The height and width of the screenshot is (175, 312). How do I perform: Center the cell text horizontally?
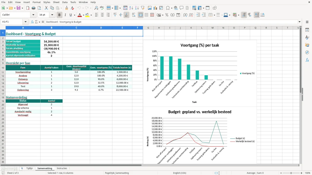click(x=102, y=15)
